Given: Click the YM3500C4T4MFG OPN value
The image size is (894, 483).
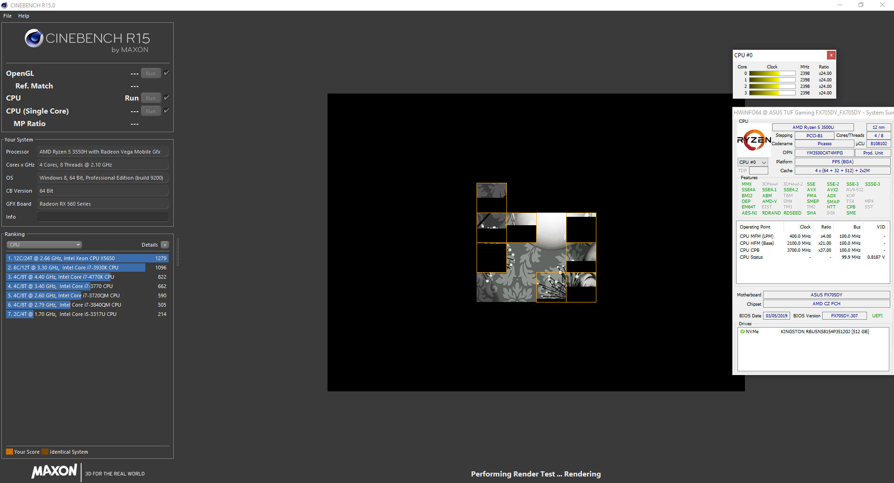Looking at the screenshot, I should pos(824,153).
